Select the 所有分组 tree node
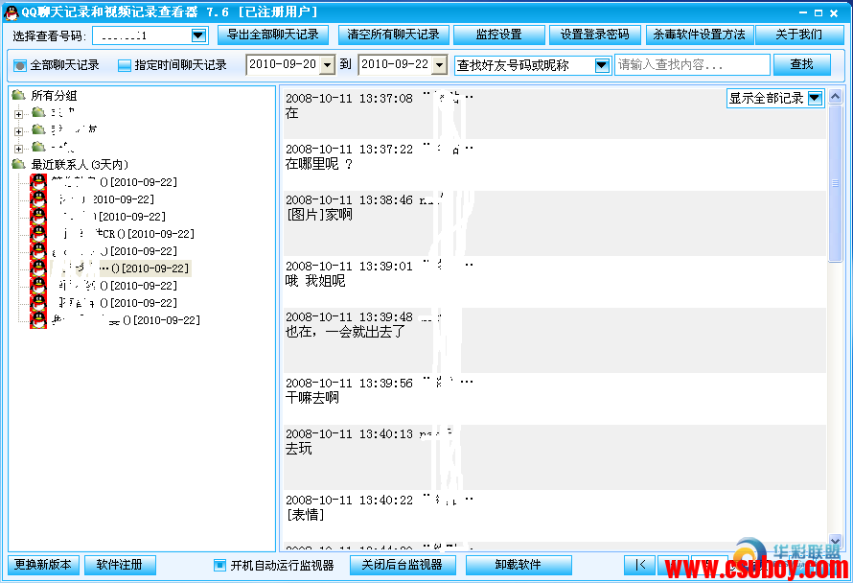Image resolution: width=853 pixels, height=583 pixels. [x=54, y=96]
